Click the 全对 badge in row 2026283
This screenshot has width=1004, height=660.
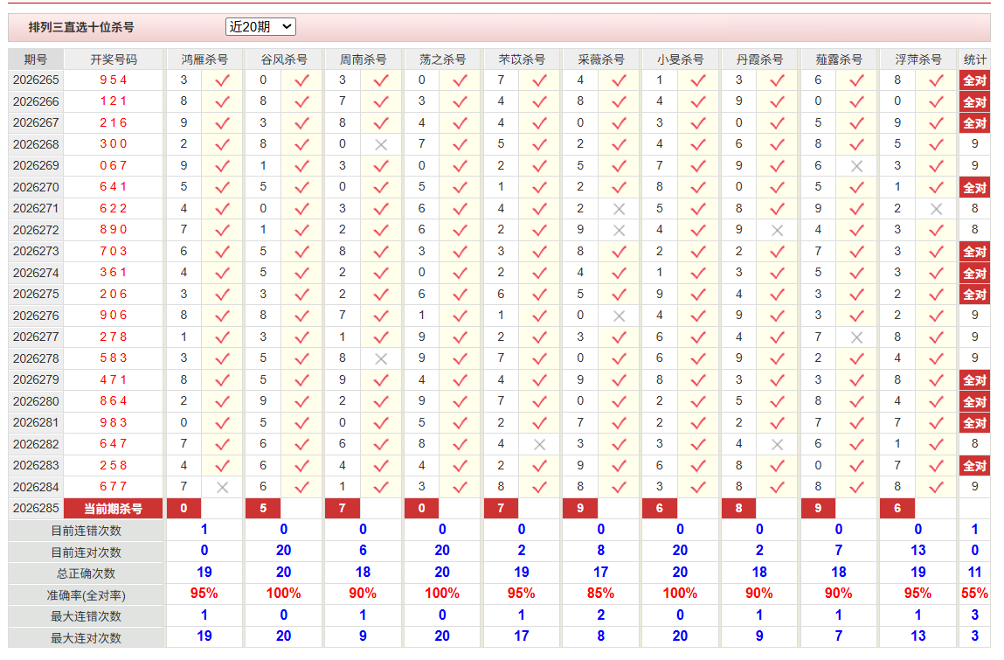click(x=974, y=466)
